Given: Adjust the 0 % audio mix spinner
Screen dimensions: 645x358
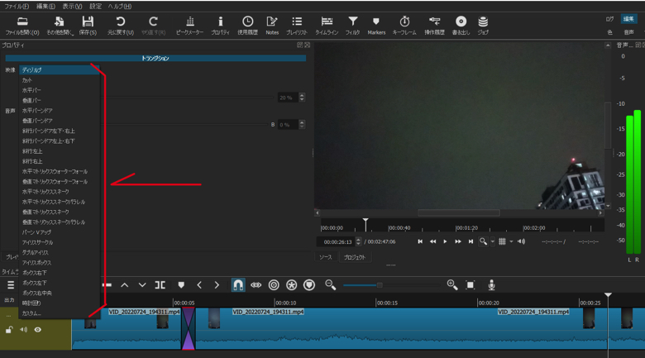Looking at the screenshot, I should 302,124.
